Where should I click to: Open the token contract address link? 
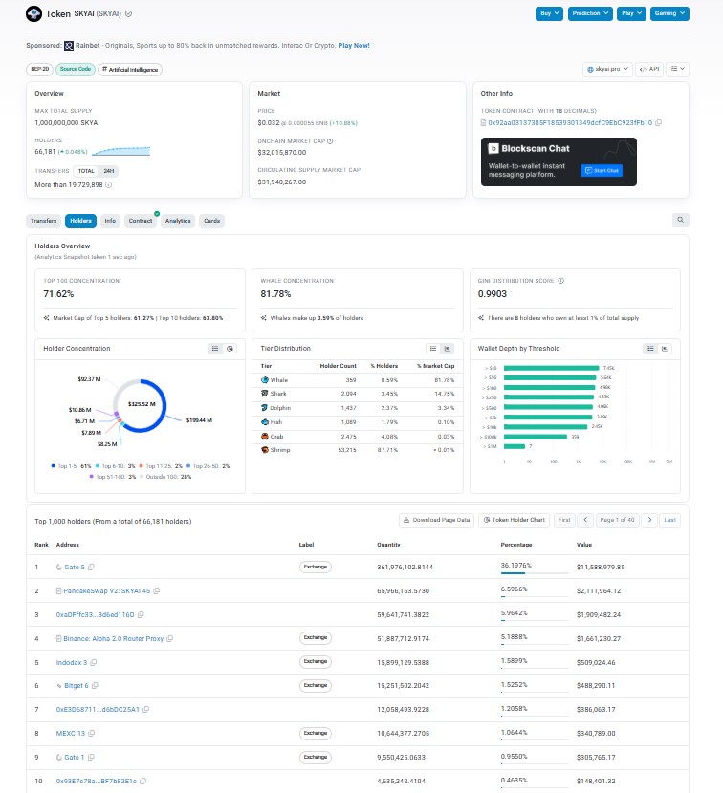point(570,123)
